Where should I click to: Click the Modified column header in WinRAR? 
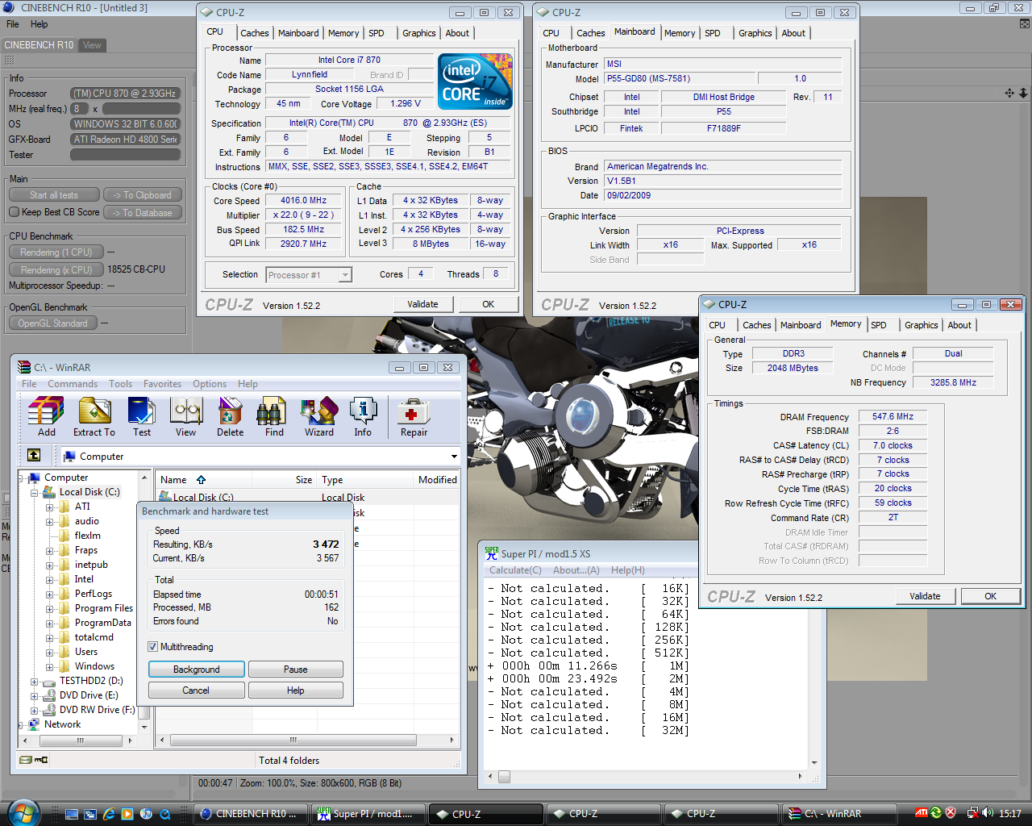click(x=438, y=480)
